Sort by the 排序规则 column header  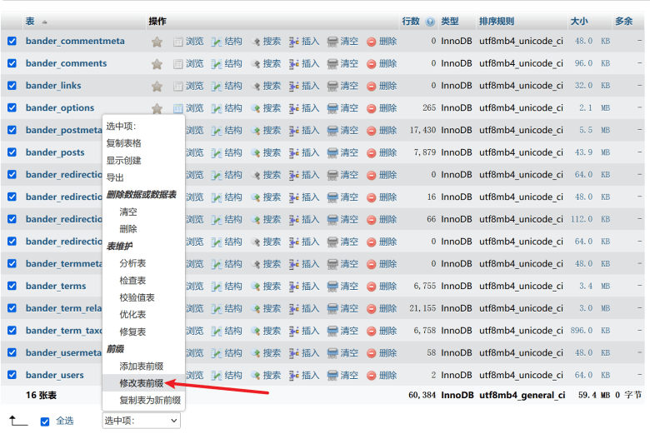tap(497, 21)
